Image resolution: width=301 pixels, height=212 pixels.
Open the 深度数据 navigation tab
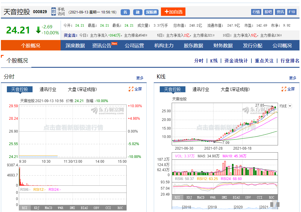point(75,45)
